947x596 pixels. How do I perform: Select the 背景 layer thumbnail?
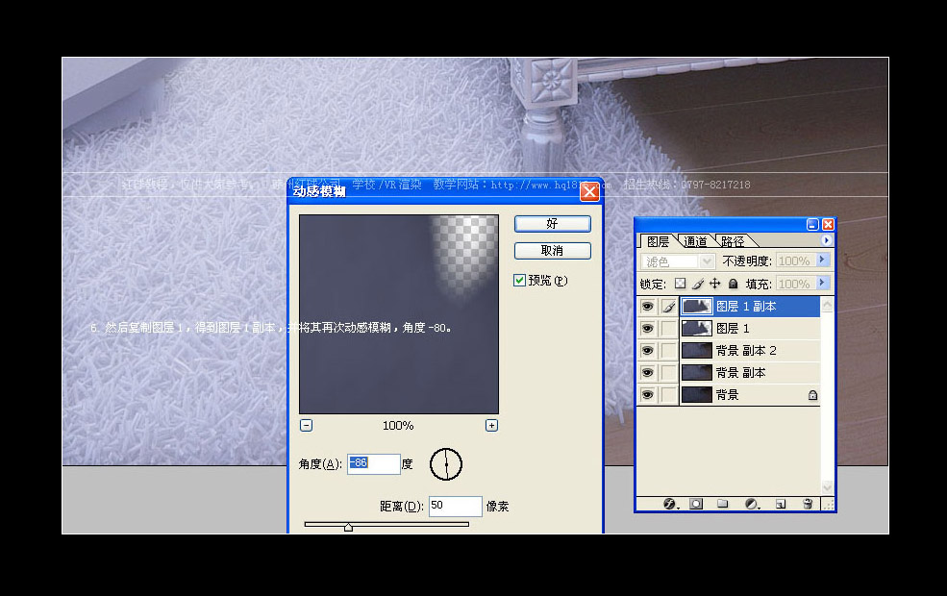(696, 395)
